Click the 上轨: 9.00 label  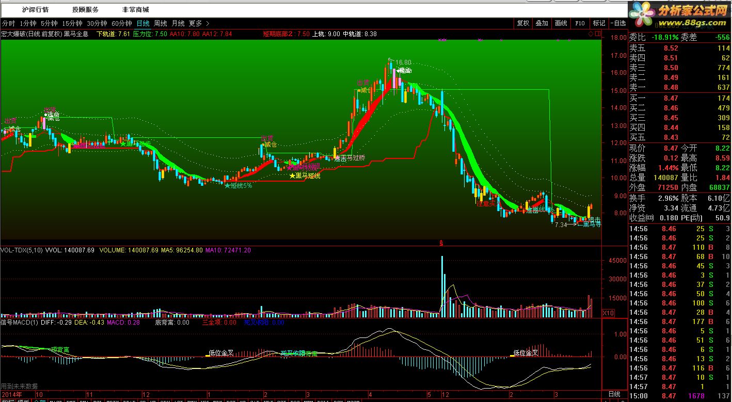326,34
